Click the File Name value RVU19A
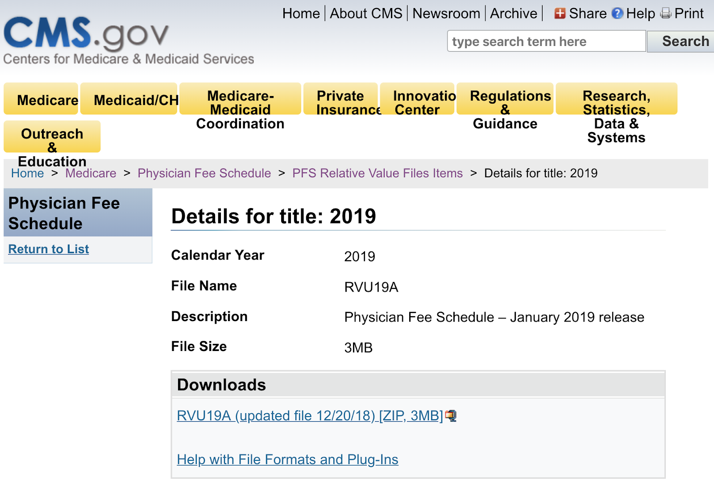Image resolution: width=714 pixels, height=489 pixels. click(x=371, y=287)
